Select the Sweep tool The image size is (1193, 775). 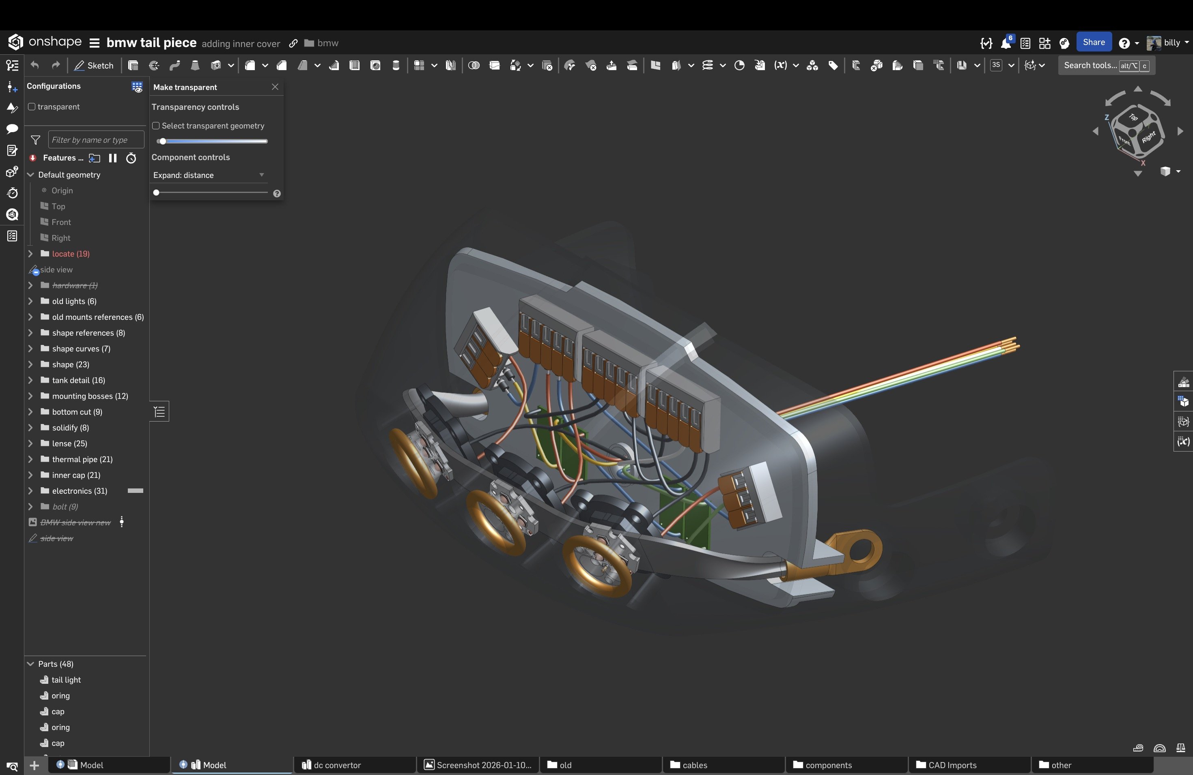175,66
